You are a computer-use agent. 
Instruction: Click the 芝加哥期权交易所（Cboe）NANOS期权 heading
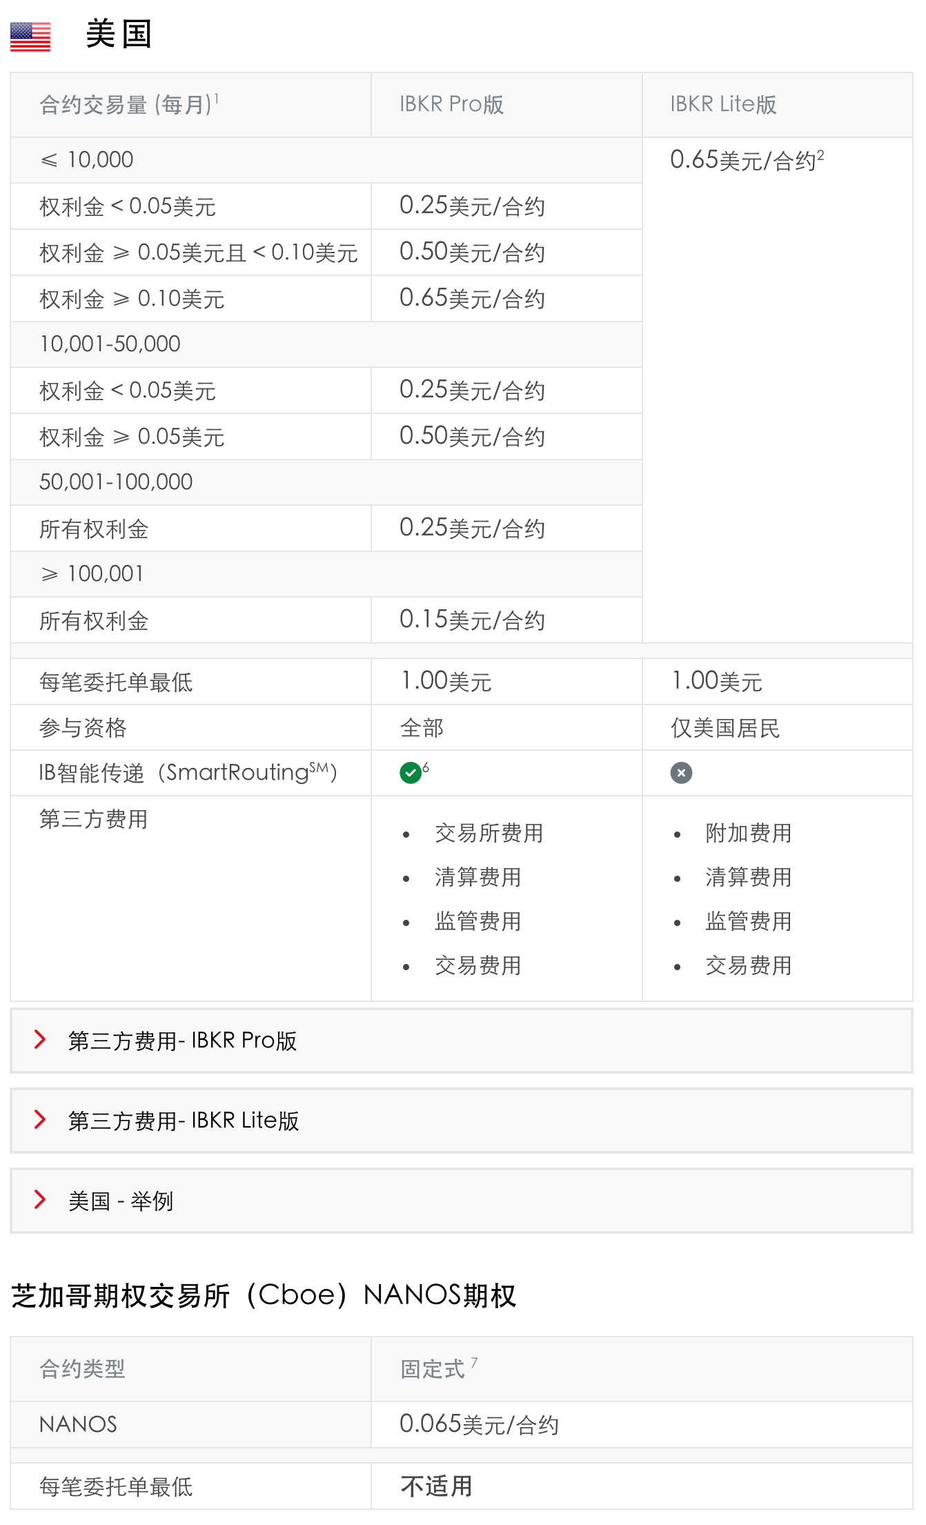point(264,1295)
